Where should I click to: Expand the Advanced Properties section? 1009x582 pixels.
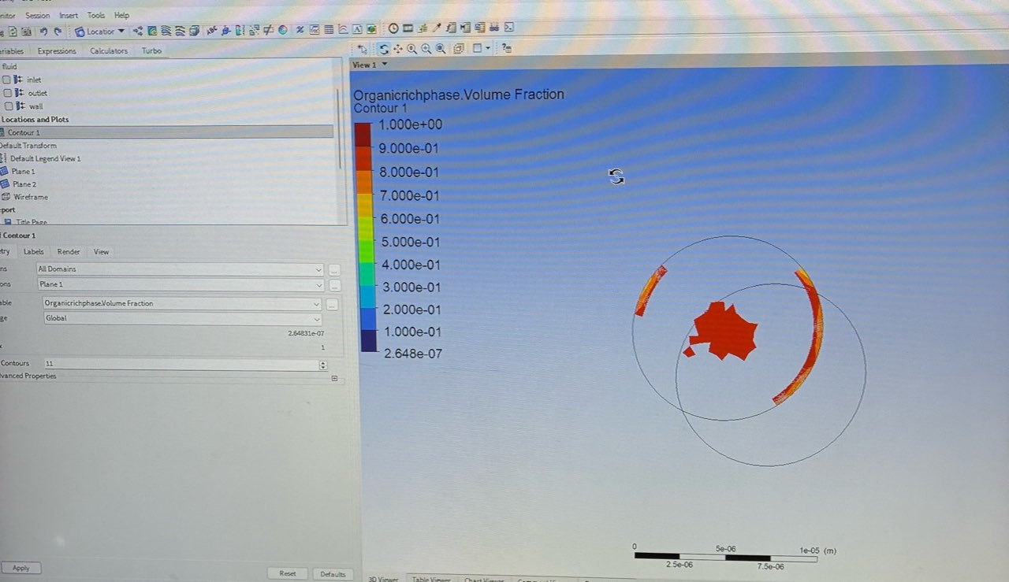click(x=334, y=378)
